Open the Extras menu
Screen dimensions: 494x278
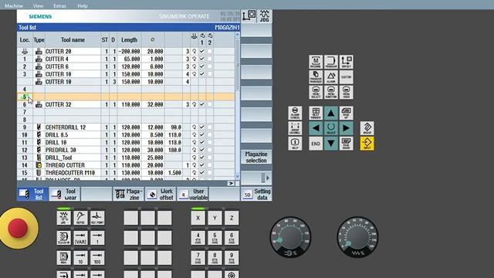pos(59,5)
